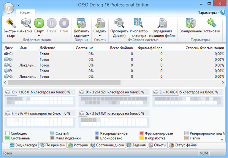Open the Состояние диска tab

107,145
